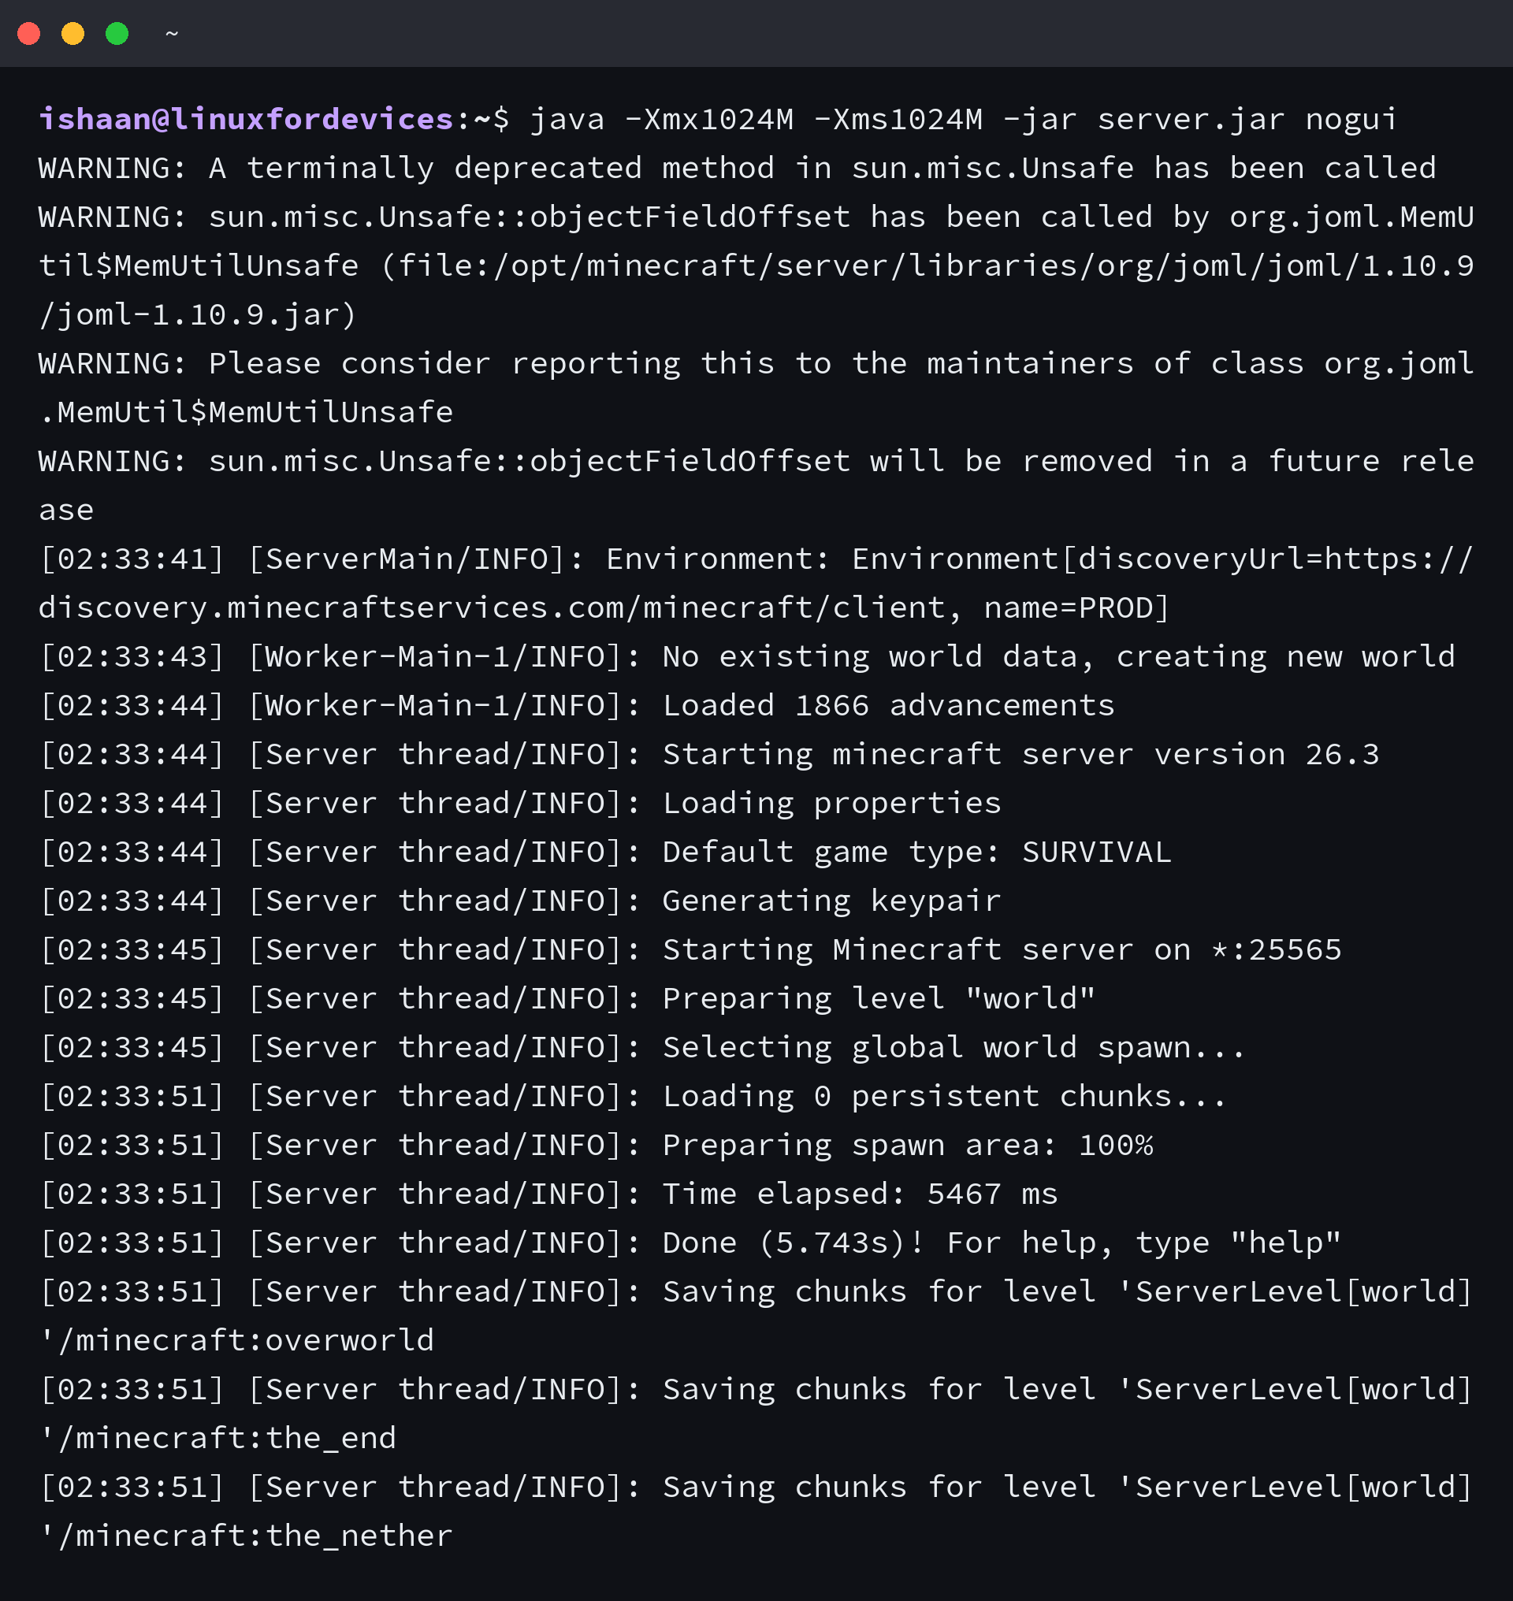
Task: Click the discovery.minecraftservices.com URL
Action: (x=492, y=607)
